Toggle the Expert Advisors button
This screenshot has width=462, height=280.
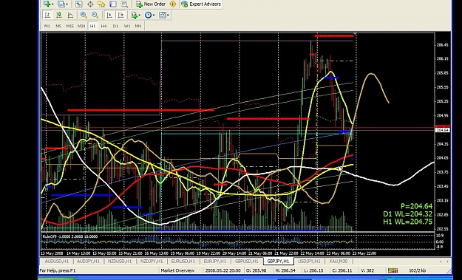[201, 4]
